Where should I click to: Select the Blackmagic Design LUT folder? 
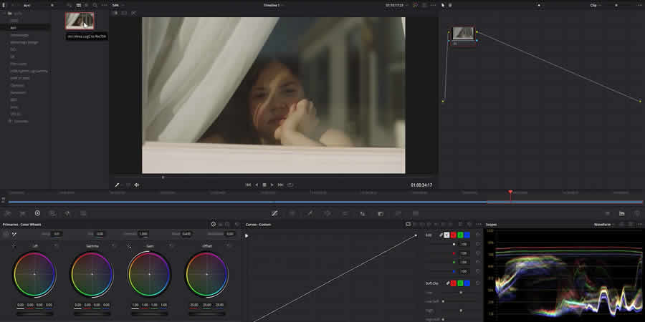[x=24, y=42]
